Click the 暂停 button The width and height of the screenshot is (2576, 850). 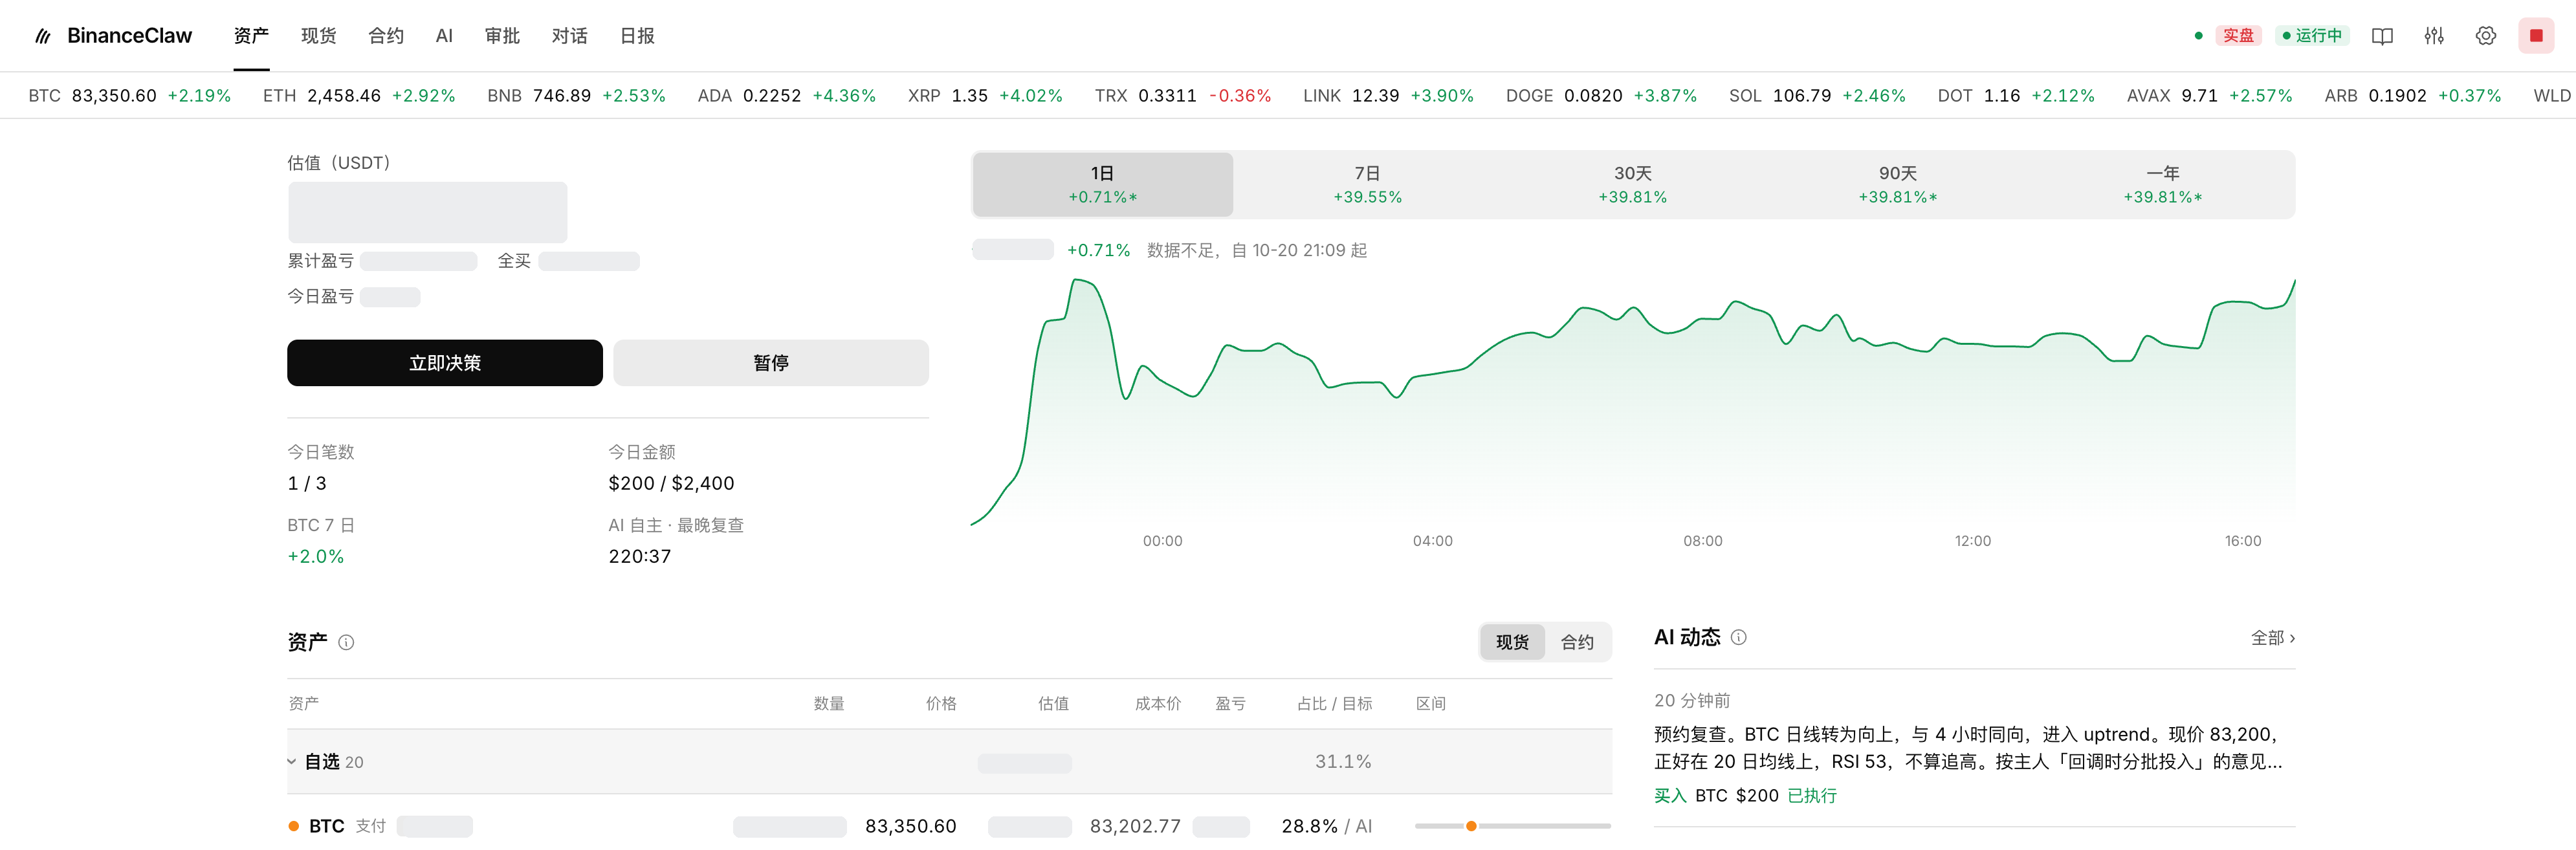coord(771,363)
